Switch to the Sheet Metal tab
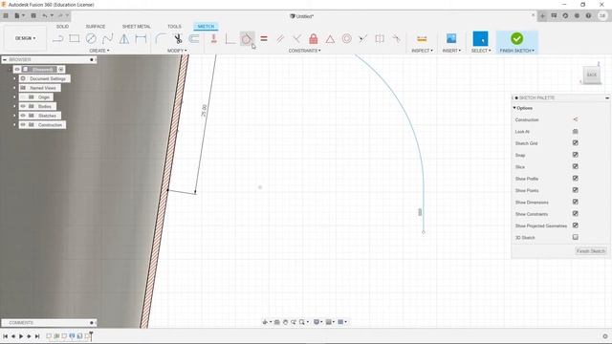Viewport: 612px width, 344px height. [x=136, y=27]
